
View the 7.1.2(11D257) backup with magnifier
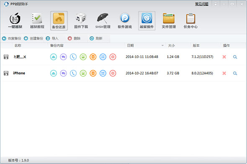[235, 57]
